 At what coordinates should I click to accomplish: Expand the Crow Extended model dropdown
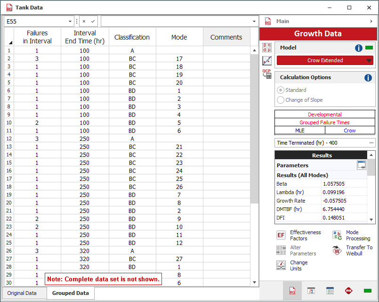369,60
